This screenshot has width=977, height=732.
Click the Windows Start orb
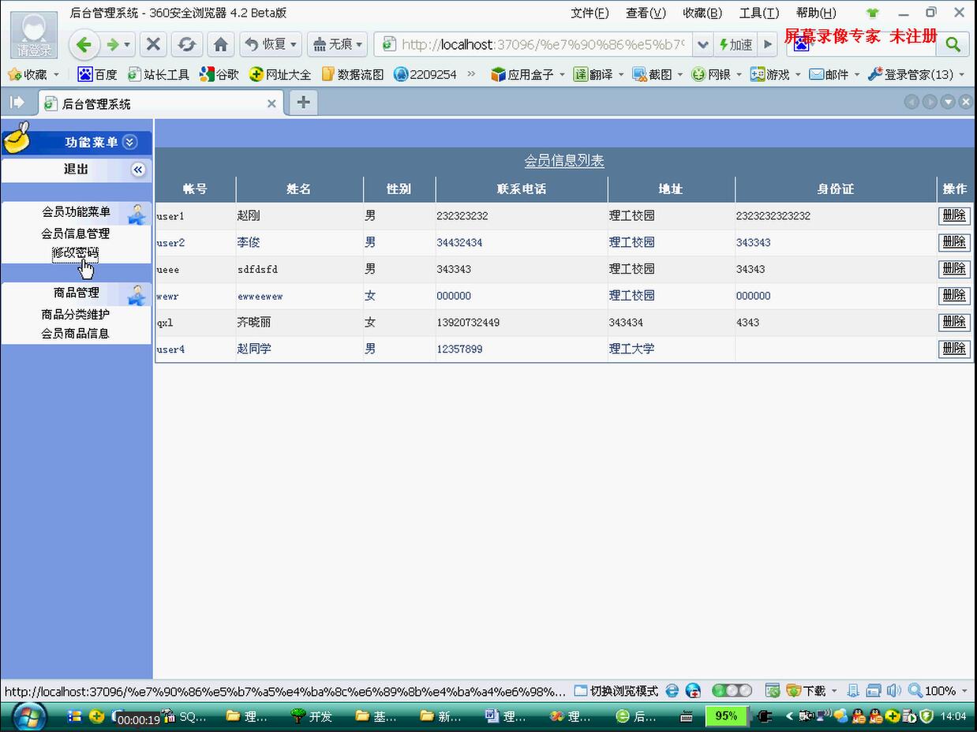coord(29,717)
